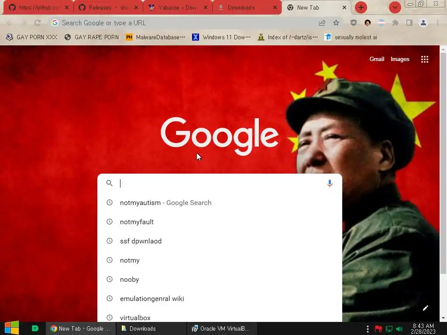Open the Google apps grid

coord(424,59)
